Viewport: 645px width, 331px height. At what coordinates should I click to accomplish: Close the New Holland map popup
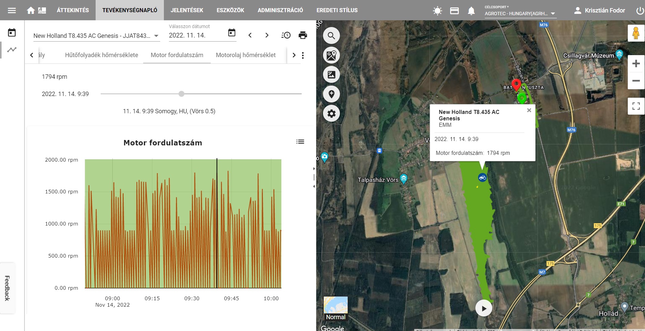(529, 110)
